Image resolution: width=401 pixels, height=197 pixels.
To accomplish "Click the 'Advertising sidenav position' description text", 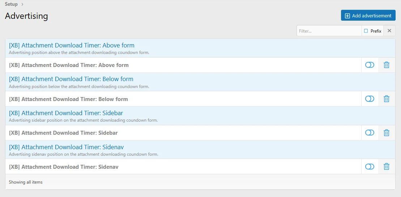I will click(x=84, y=154).
